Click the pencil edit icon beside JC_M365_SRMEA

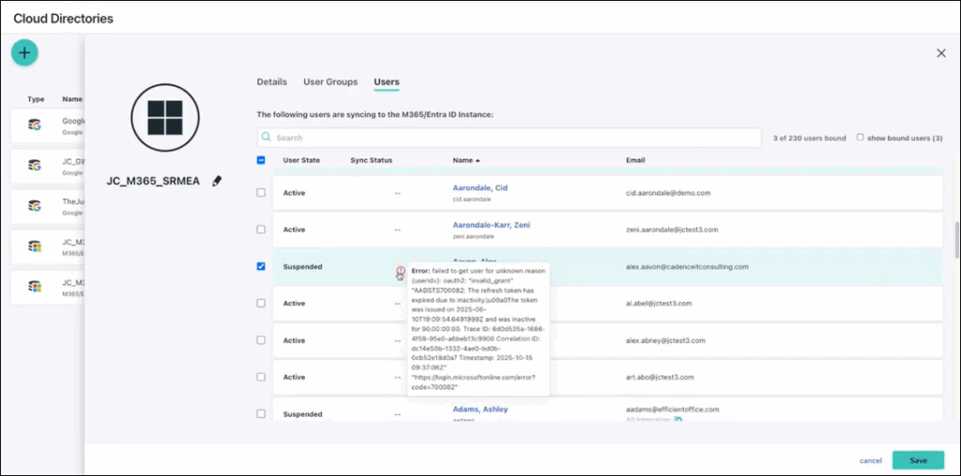point(217,181)
